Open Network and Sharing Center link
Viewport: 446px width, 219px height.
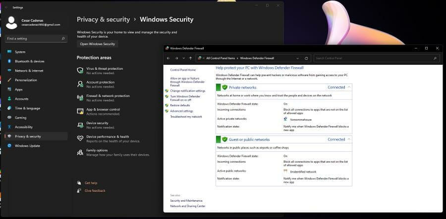click(188, 206)
